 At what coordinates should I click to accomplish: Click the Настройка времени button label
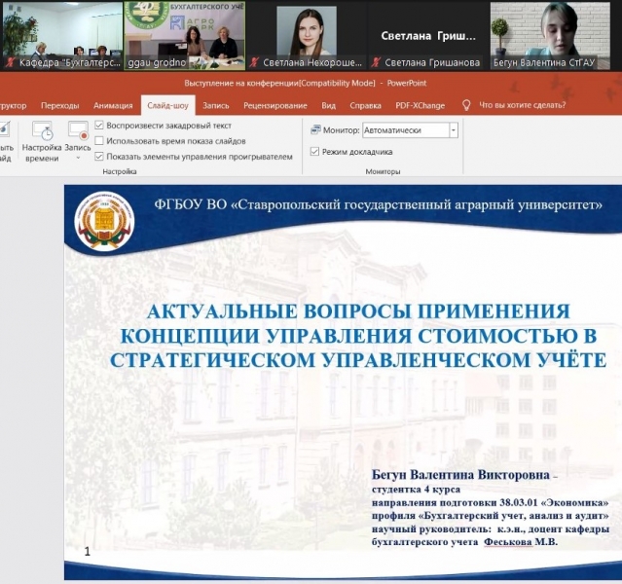tap(42, 153)
